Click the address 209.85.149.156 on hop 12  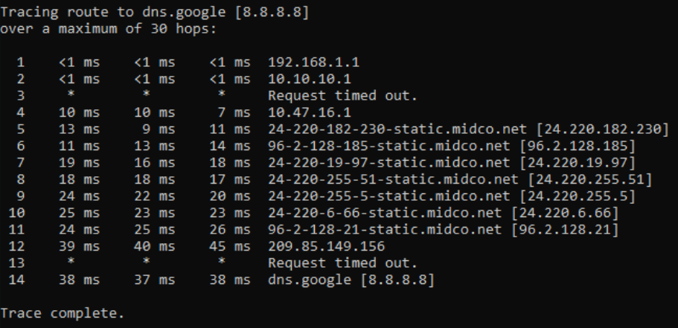327,246
